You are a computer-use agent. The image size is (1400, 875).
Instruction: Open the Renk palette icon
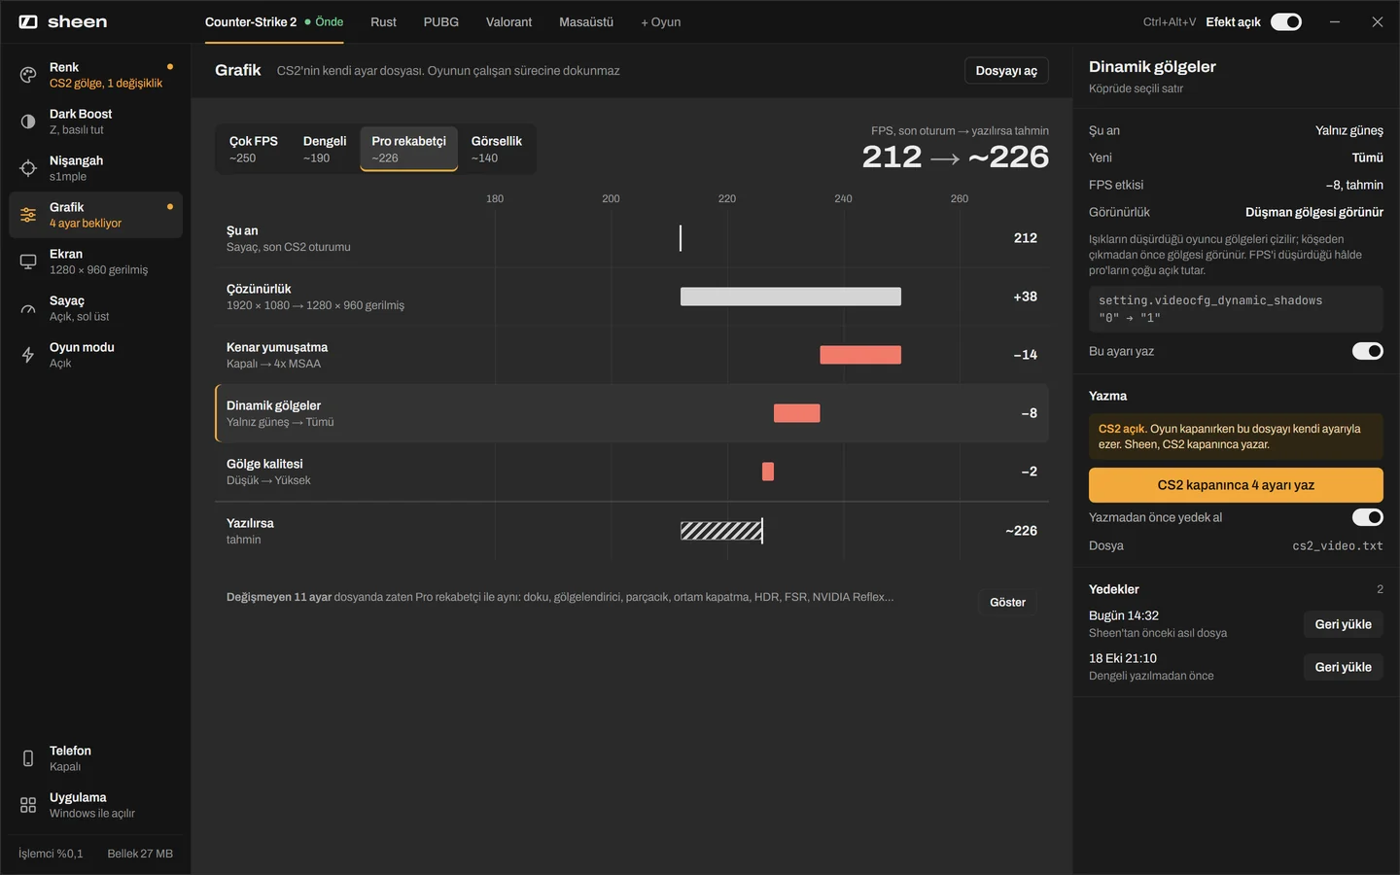pos(28,75)
